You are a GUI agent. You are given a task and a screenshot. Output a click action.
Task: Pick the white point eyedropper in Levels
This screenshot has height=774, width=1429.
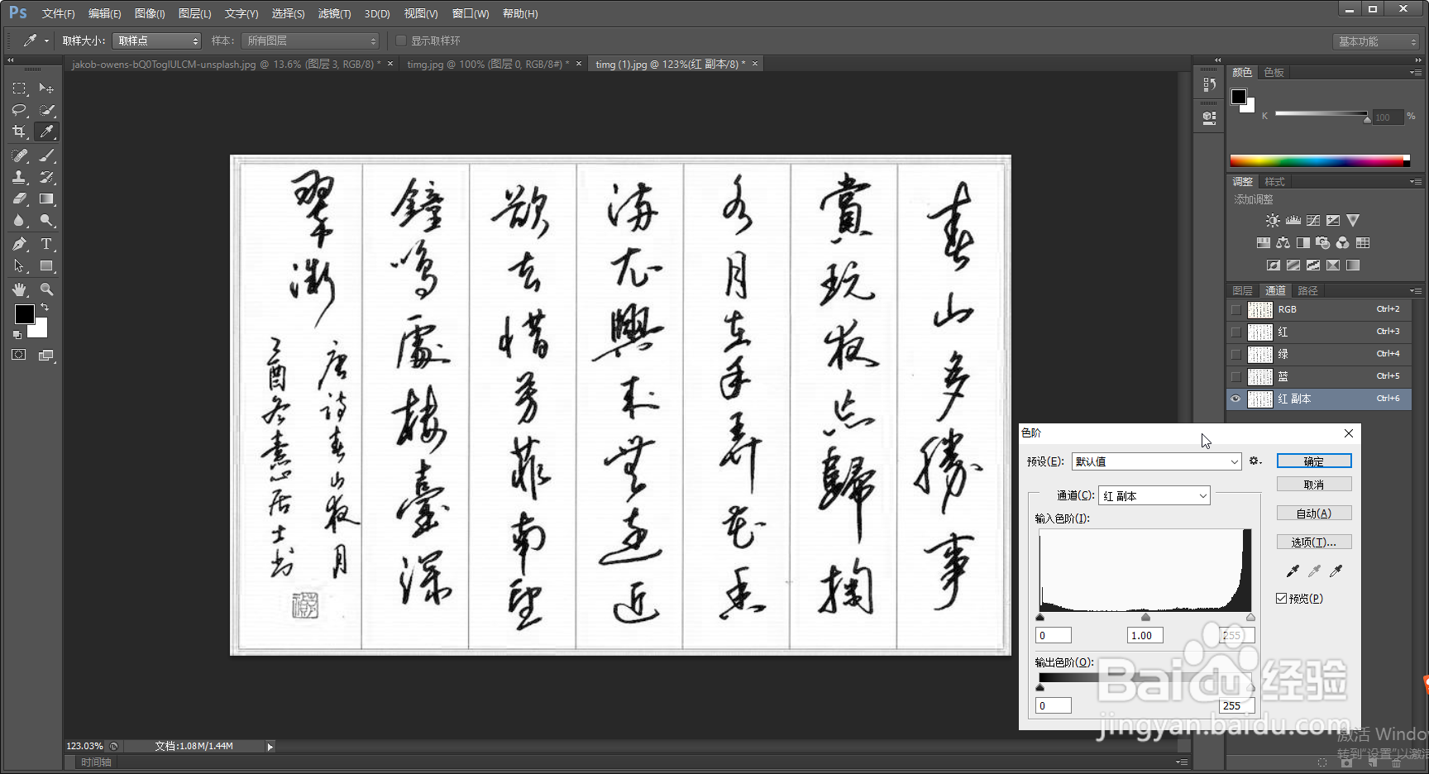(x=1336, y=571)
